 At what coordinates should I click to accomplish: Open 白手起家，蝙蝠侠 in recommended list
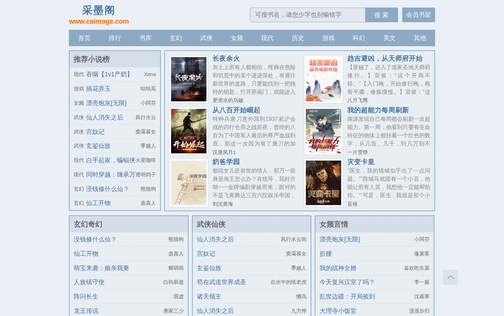111,160
